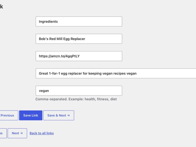Viewport: 196px width, 147px height.
Task: Click the Ingredients text field
Action: pyautogui.click(x=79, y=22)
